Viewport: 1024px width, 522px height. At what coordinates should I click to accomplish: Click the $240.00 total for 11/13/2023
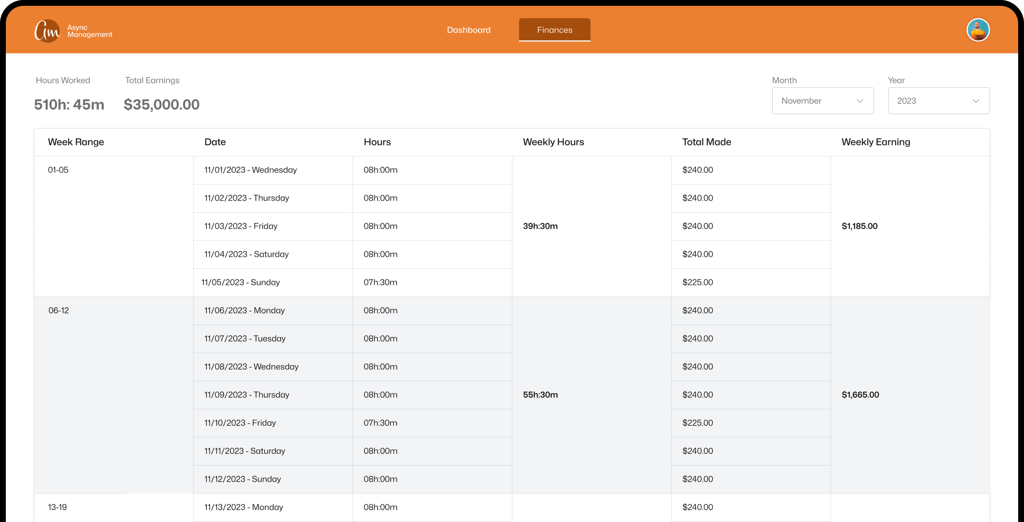pyautogui.click(x=698, y=507)
